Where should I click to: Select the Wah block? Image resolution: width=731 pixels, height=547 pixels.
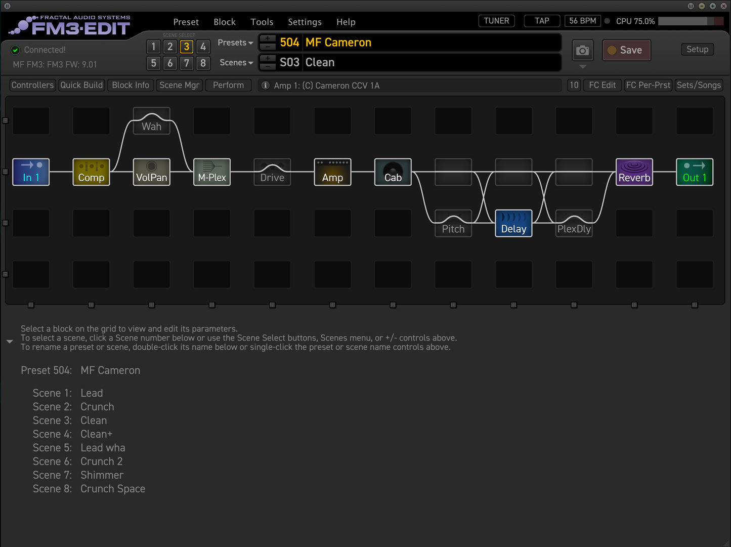(x=152, y=121)
